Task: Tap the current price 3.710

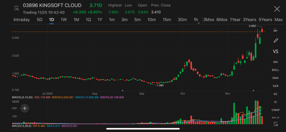Action: [x=96, y=5]
